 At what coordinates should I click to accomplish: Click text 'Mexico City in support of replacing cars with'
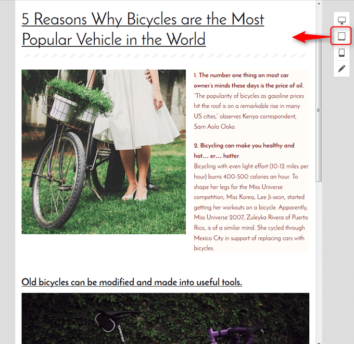coord(249,238)
